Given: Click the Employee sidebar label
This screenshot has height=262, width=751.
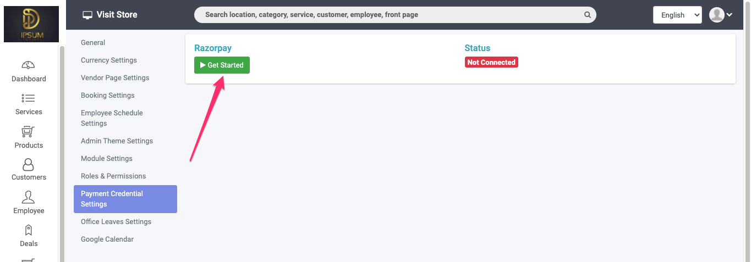Looking at the screenshot, I should [x=29, y=210].
